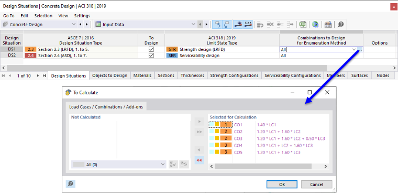398x196 pixels.
Task: Click the printout report clipboard icon
Action: point(328,25)
